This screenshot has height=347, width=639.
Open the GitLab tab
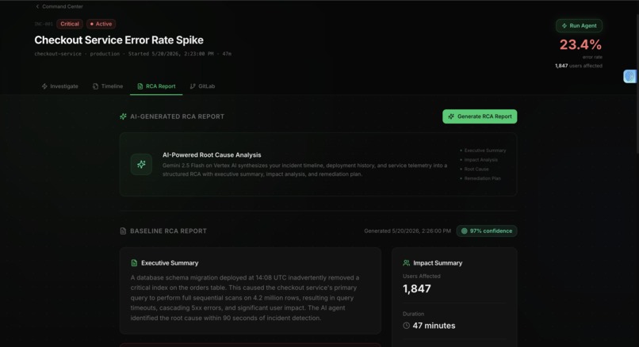(202, 86)
